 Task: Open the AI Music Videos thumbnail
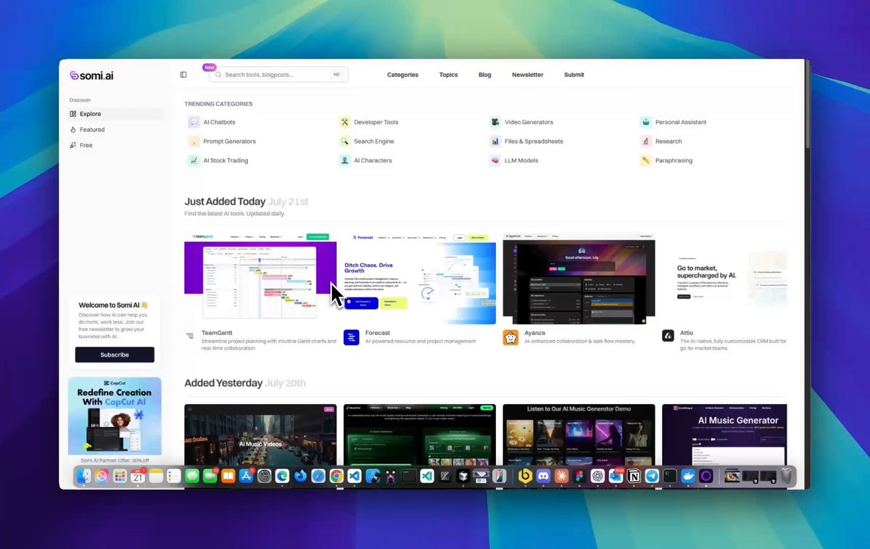[260, 435]
